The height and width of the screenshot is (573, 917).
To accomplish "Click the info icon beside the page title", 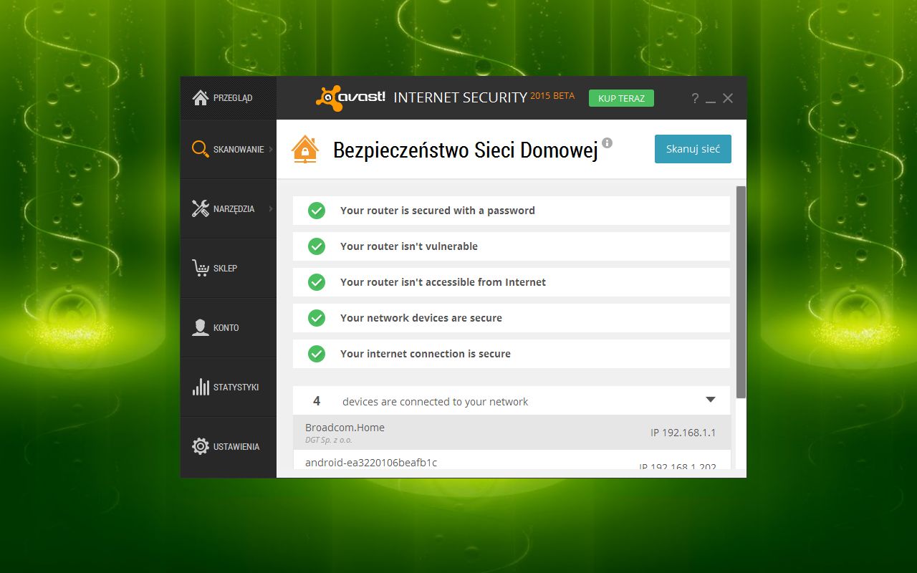I will [x=608, y=143].
